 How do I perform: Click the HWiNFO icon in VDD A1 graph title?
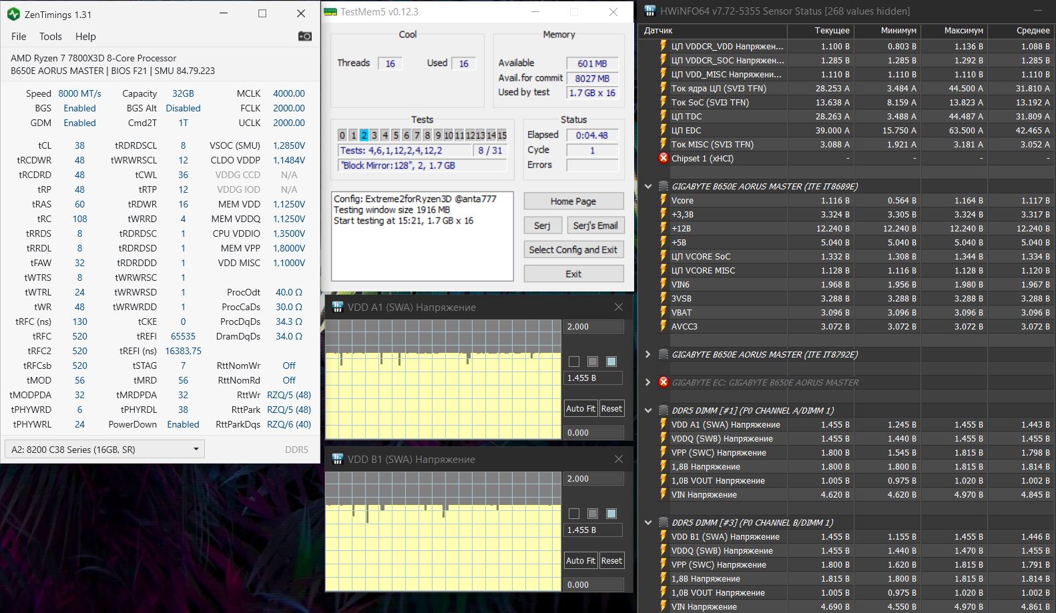[x=338, y=308]
